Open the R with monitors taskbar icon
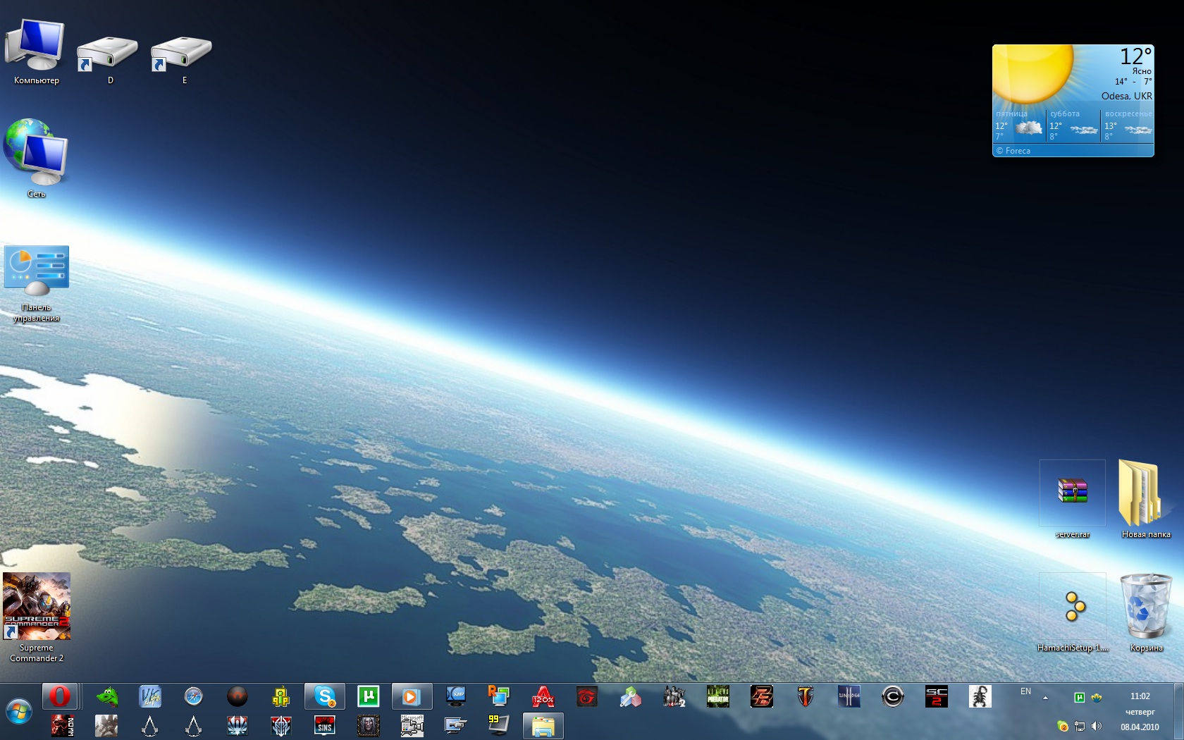This screenshot has width=1184, height=740. (x=500, y=696)
